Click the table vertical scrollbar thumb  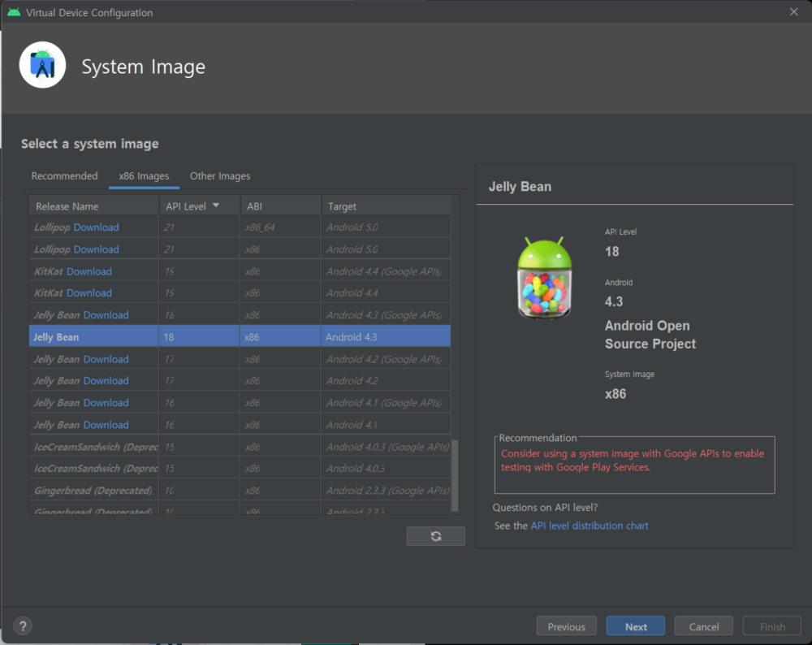456,475
